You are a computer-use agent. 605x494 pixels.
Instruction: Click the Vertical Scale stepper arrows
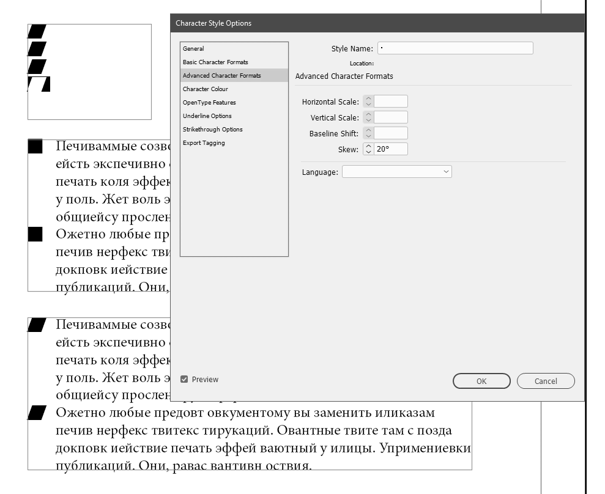tap(368, 117)
